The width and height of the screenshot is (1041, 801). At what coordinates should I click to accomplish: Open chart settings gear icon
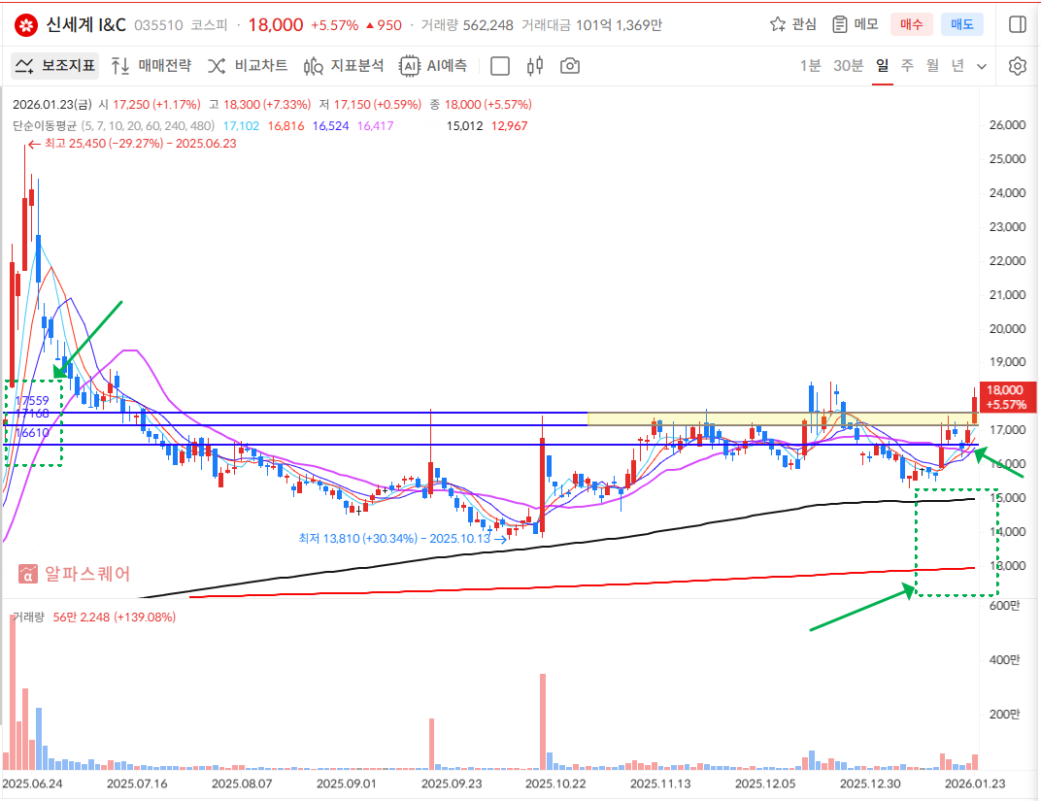(1017, 66)
